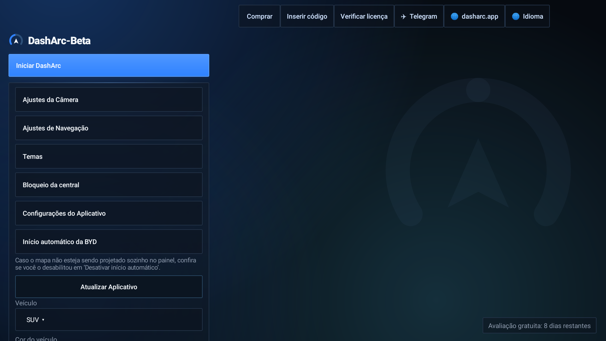Click the Telegram paper plane icon
The image size is (606, 341).
[403, 16]
